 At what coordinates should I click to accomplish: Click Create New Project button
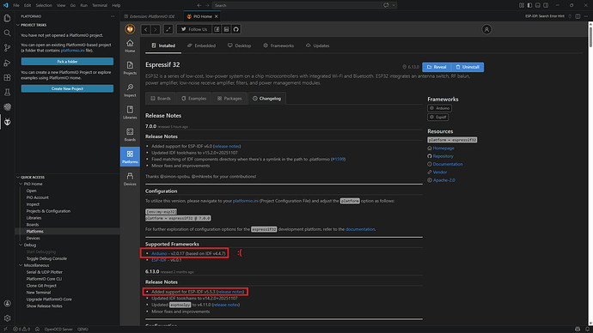click(67, 88)
